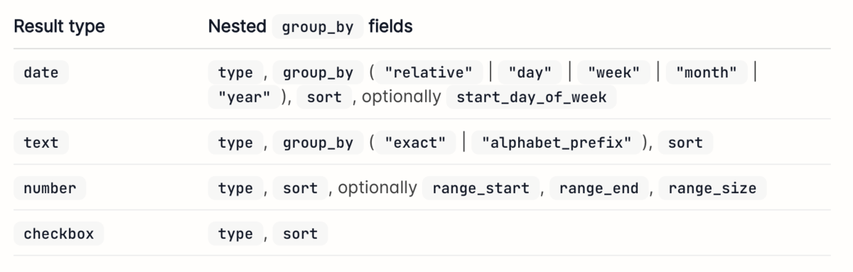Image resolution: width=853 pixels, height=272 pixels.
Task: Click the "month" code value
Action: pyautogui.click(x=706, y=72)
